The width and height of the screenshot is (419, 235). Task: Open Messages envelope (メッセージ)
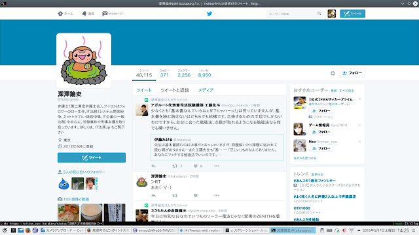click(x=113, y=14)
